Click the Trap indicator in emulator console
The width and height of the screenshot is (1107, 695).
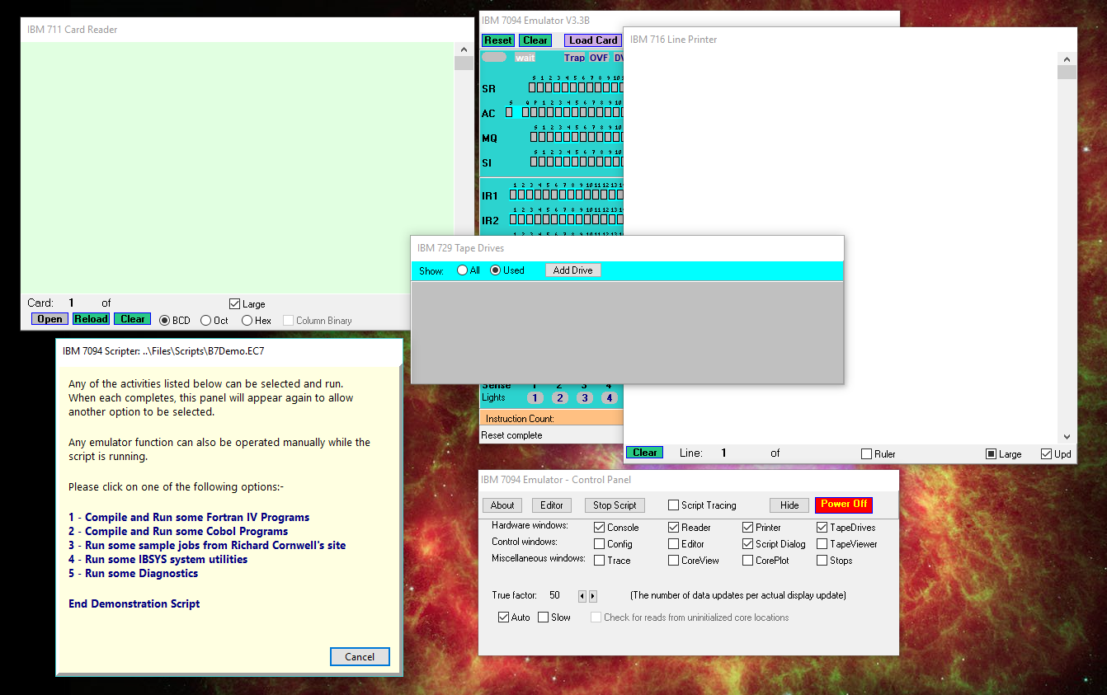[574, 58]
